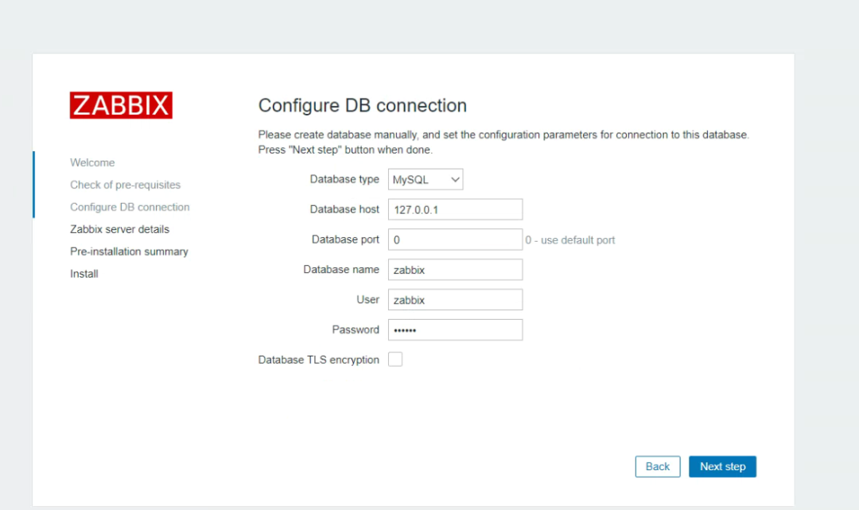859x510 pixels.
Task: Click the Configure DB connection heading
Action: pos(363,106)
